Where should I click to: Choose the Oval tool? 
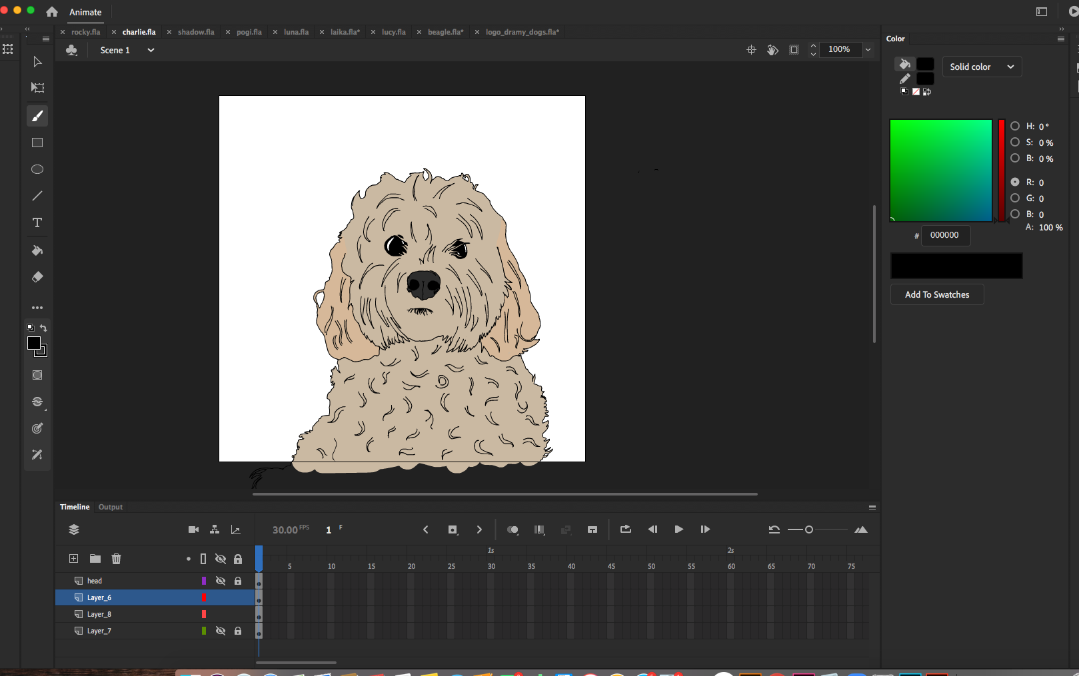(37, 170)
